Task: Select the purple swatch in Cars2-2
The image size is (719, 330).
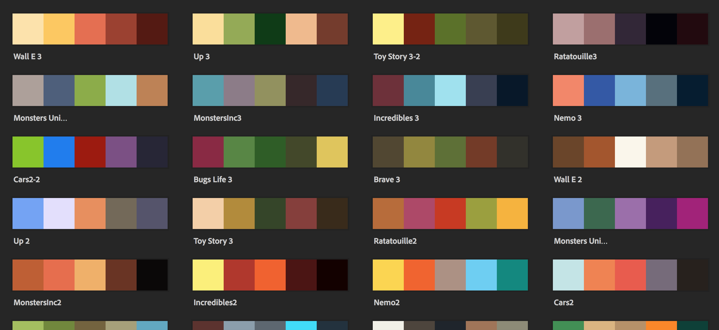Action: click(121, 152)
